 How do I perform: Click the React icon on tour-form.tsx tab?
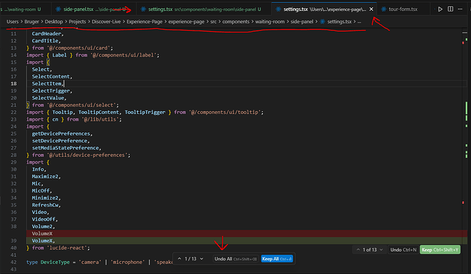pyautogui.click(x=384, y=10)
